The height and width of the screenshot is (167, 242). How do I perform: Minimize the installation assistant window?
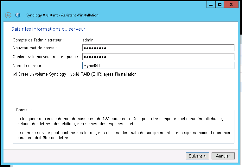pos(211,5)
